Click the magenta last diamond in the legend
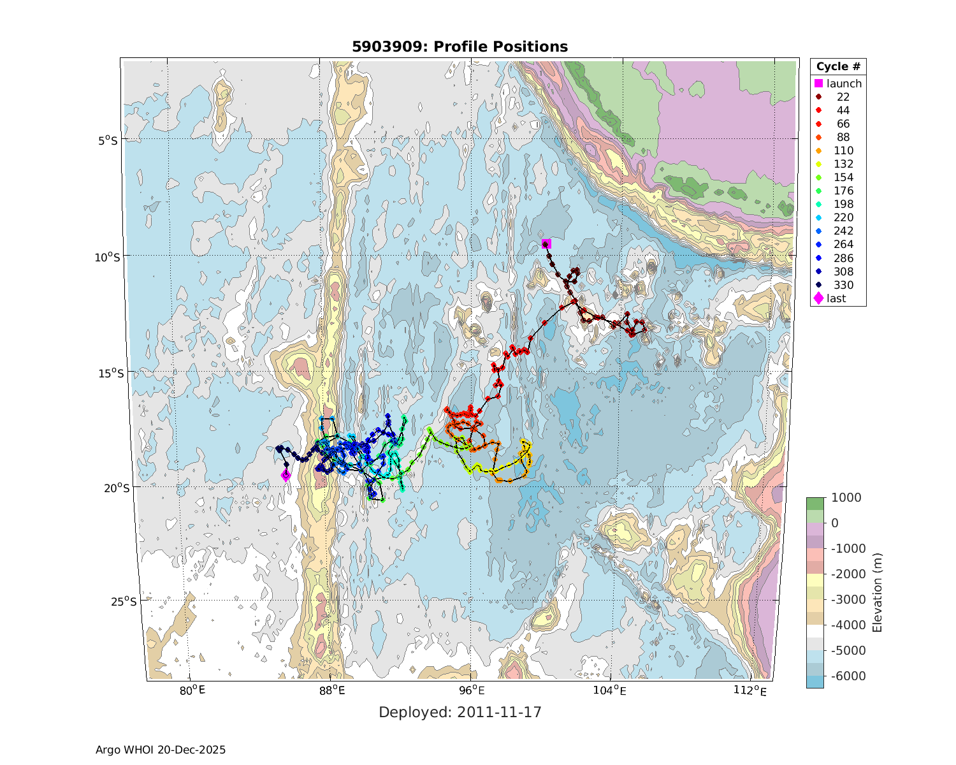This screenshot has height=765, width=956. pyautogui.click(x=819, y=298)
